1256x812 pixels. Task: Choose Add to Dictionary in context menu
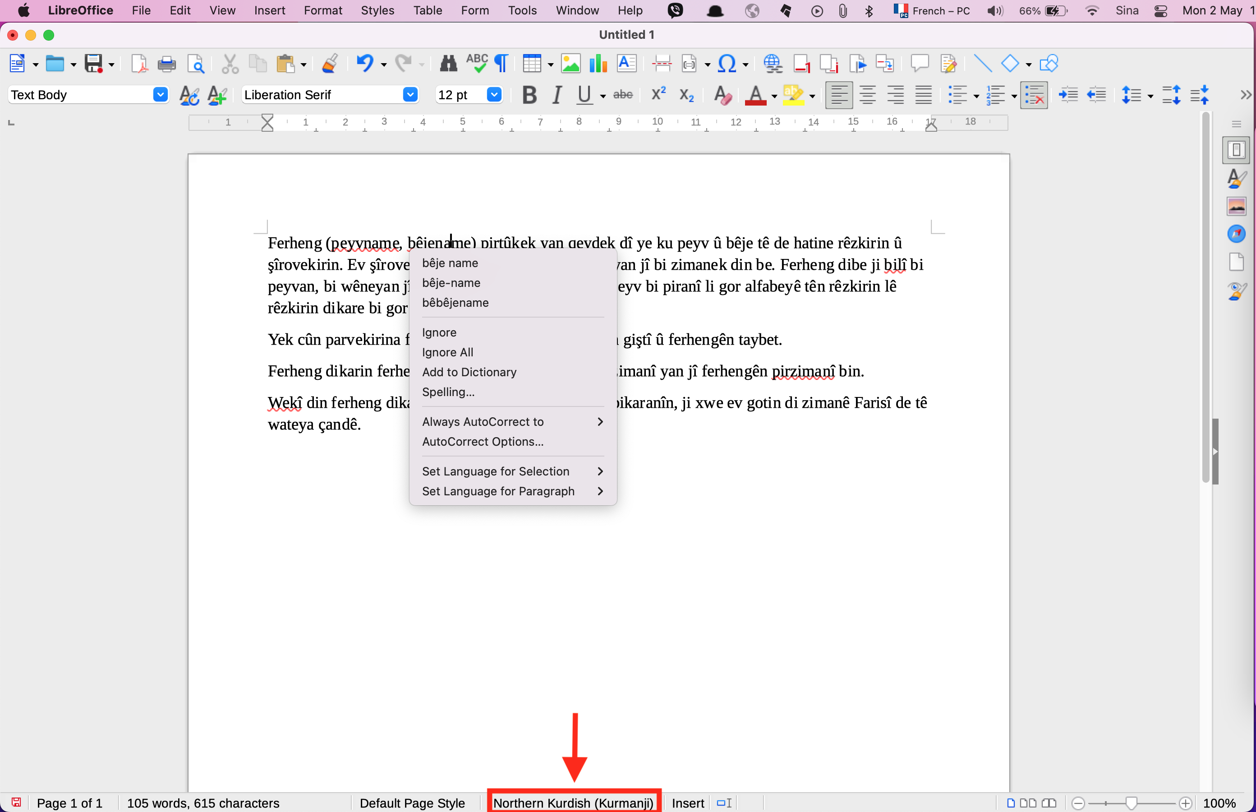[469, 372]
